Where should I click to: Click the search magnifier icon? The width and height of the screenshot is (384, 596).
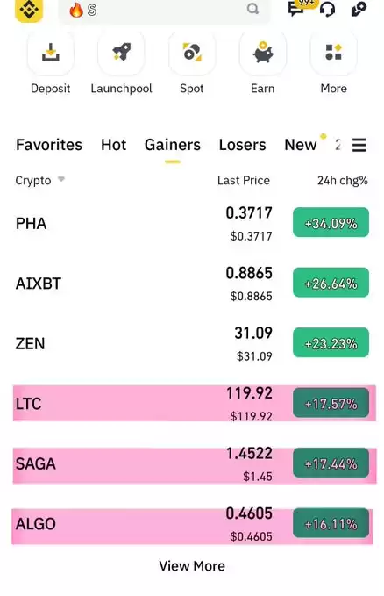coord(252,9)
